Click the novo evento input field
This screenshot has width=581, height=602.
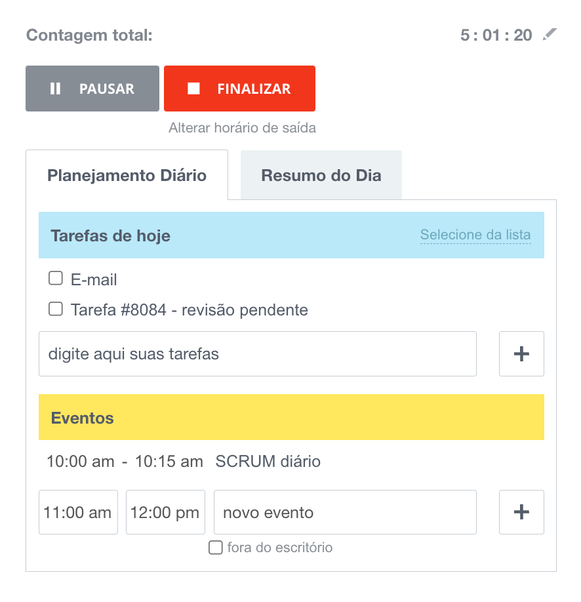pyautogui.click(x=345, y=512)
